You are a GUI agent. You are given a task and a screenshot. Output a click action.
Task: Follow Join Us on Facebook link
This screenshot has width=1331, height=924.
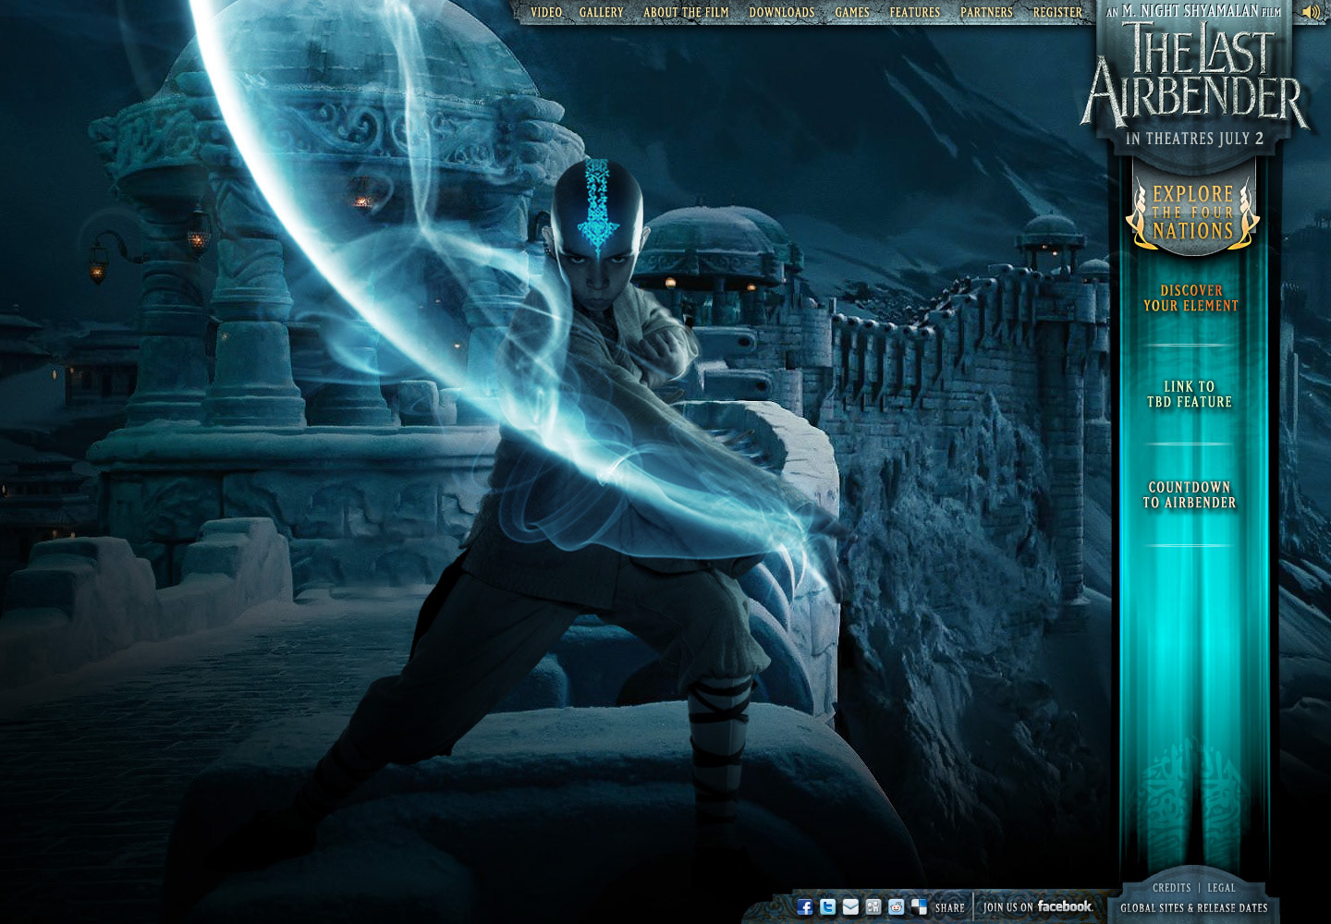point(1037,906)
